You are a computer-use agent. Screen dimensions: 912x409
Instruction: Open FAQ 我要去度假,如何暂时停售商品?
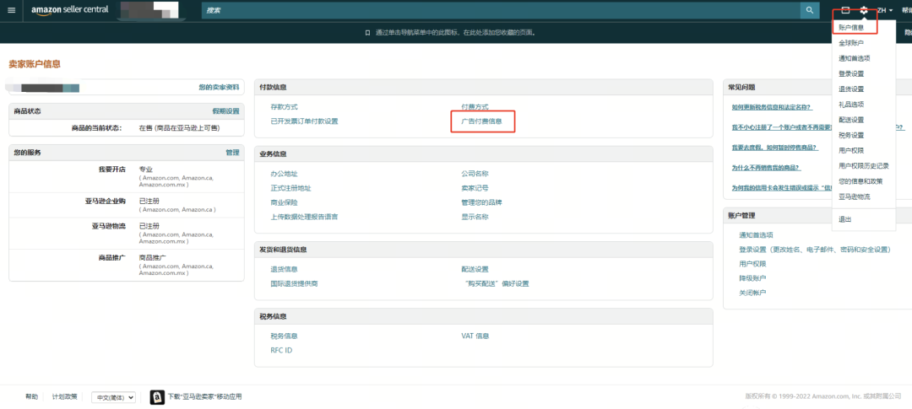point(774,148)
